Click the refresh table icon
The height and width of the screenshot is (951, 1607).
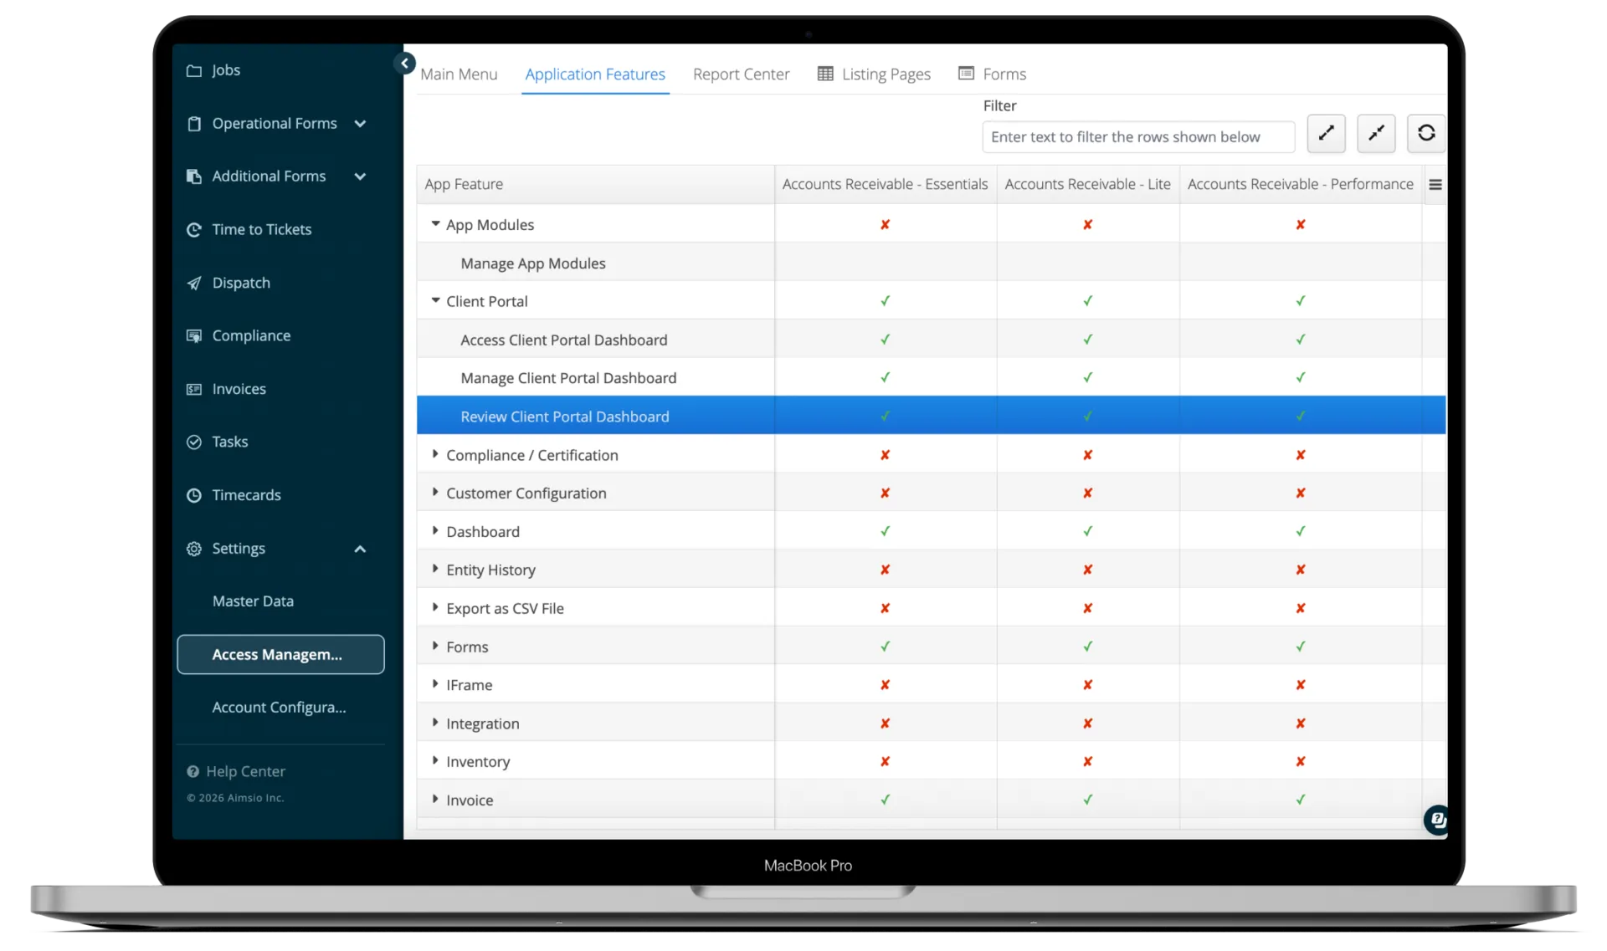[1427, 133]
